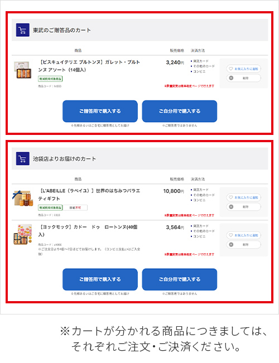This screenshot has width=279, height=363.
Task: Click delete X icon for the galette Bretonne item
Action: [231, 78]
